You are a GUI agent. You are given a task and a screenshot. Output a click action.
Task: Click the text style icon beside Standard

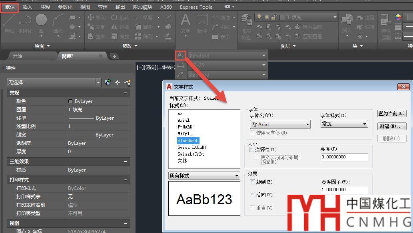181,55
